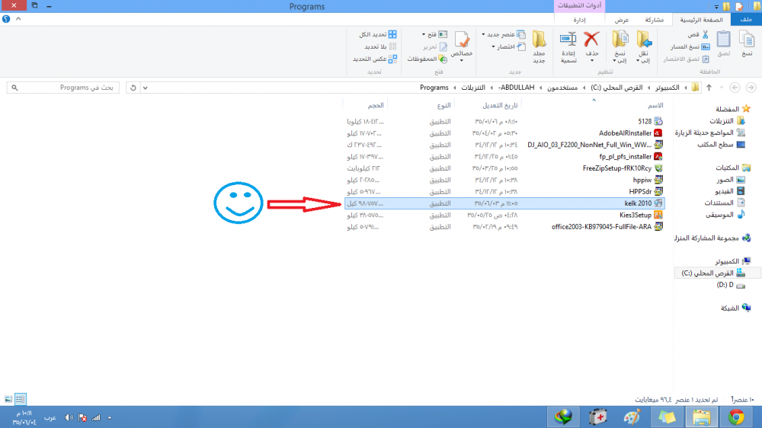Open Google Chrome from the taskbar
The image size is (762, 428).
click(735, 417)
